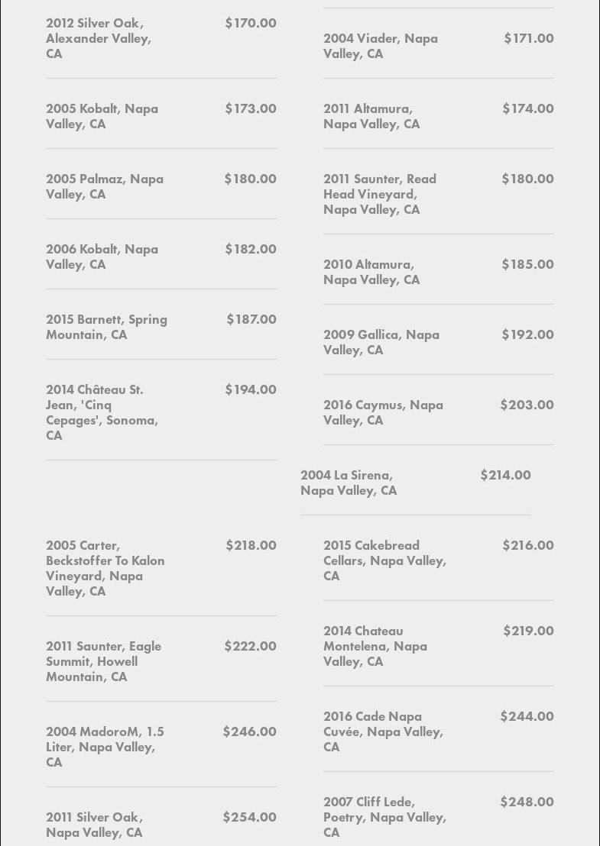Click the 2011 Saunter, Read Head Vineyard entry
This screenshot has height=846, width=600.
click(x=380, y=194)
